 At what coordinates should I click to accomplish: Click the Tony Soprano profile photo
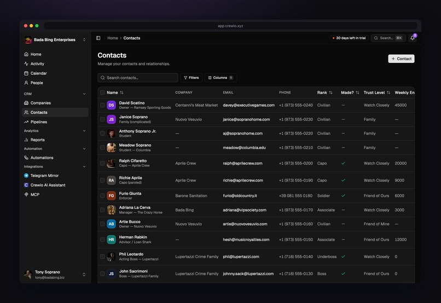tap(28, 274)
